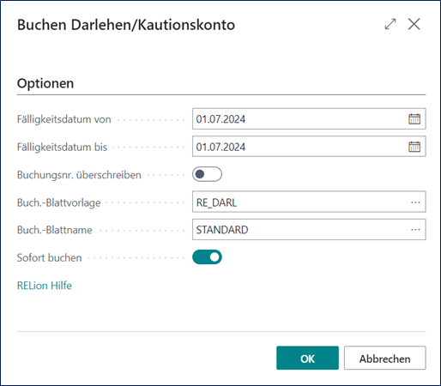Open the RELion Hilfe link

tap(45, 286)
